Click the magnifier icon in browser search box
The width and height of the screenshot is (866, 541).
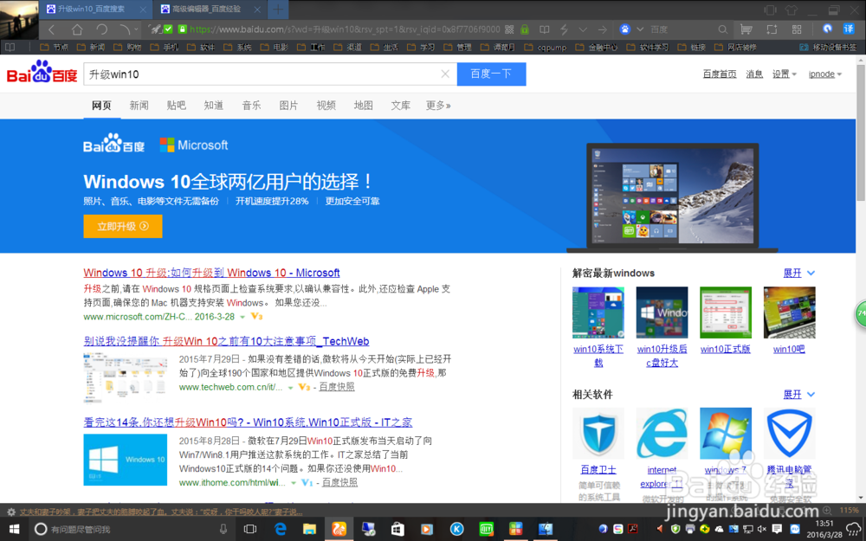[722, 29]
